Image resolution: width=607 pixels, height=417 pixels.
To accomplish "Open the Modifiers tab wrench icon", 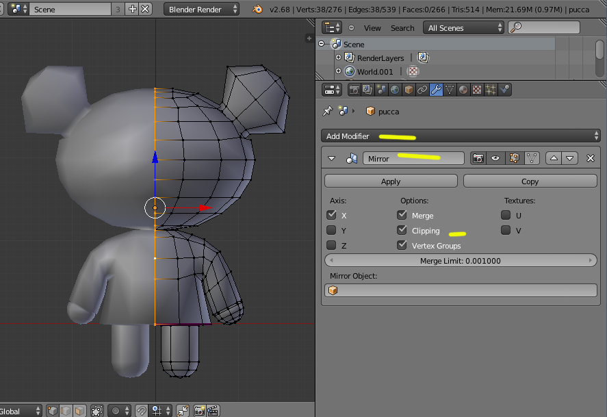I will click(x=436, y=90).
